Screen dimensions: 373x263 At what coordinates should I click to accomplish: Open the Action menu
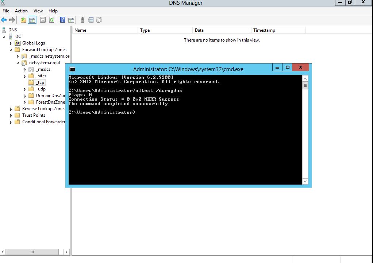(21, 11)
